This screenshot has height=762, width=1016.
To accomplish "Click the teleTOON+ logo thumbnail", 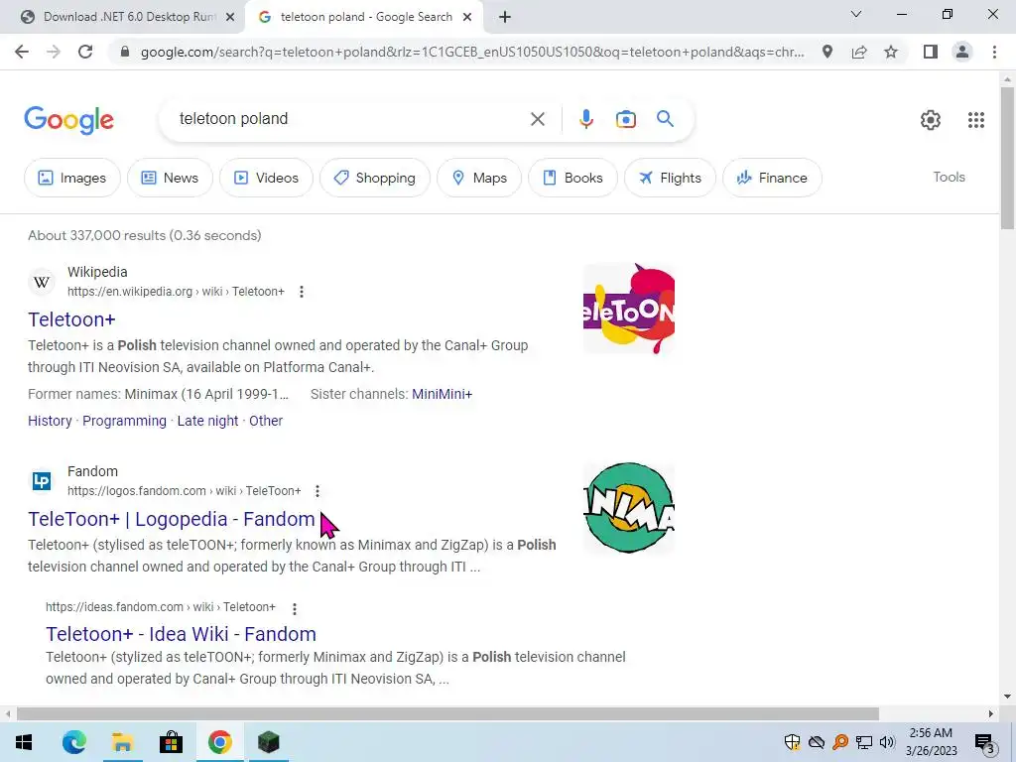I will (628, 309).
